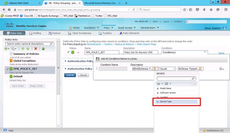Click the Logout link
Image resolution: width=230 pixels, height=133 pixels.
pyautogui.click(x=166, y=22)
